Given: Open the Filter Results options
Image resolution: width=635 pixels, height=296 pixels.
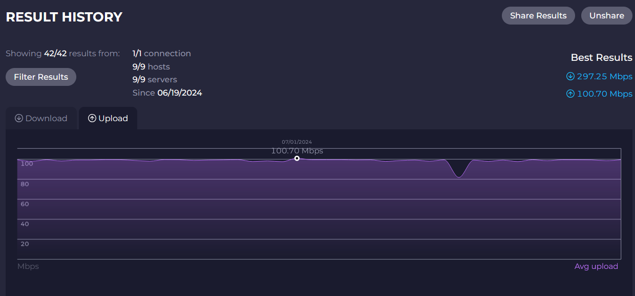Looking at the screenshot, I should (41, 77).
